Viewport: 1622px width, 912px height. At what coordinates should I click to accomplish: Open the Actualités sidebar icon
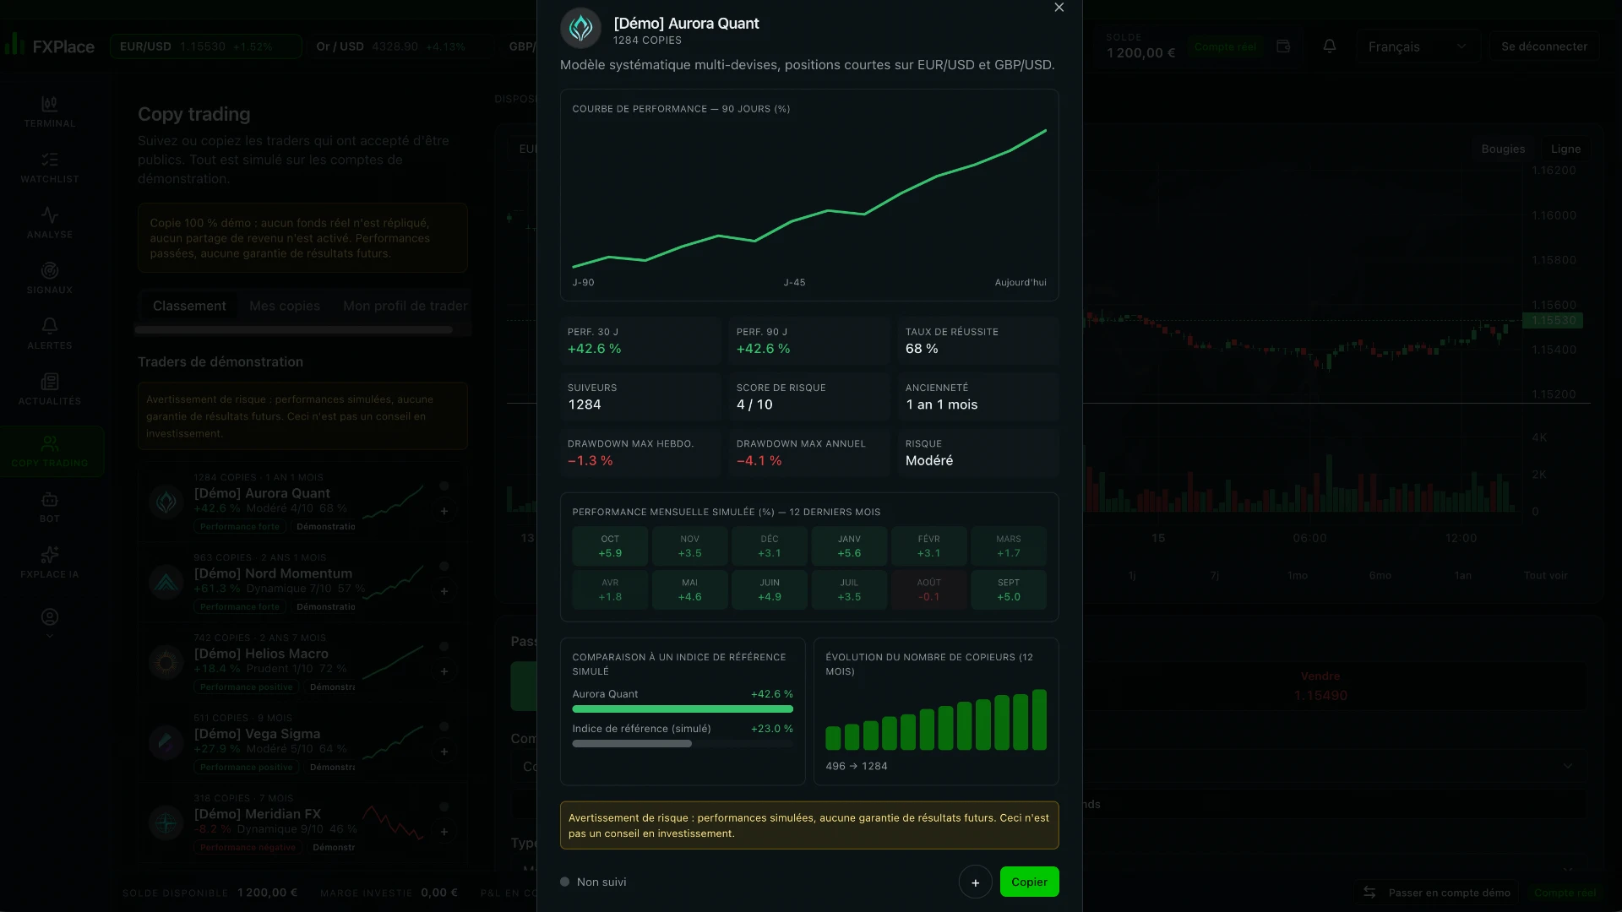click(50, 389)
